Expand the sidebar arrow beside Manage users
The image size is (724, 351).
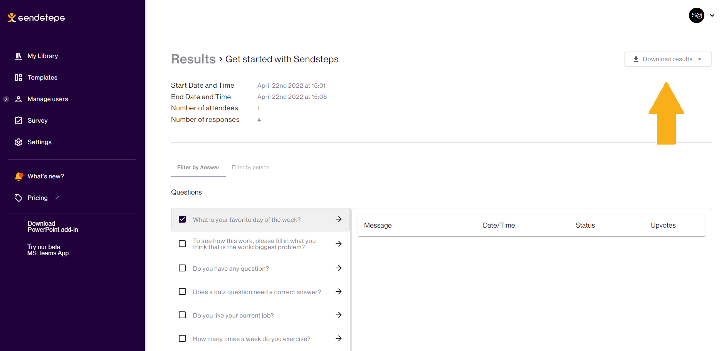tap(6, 99)
